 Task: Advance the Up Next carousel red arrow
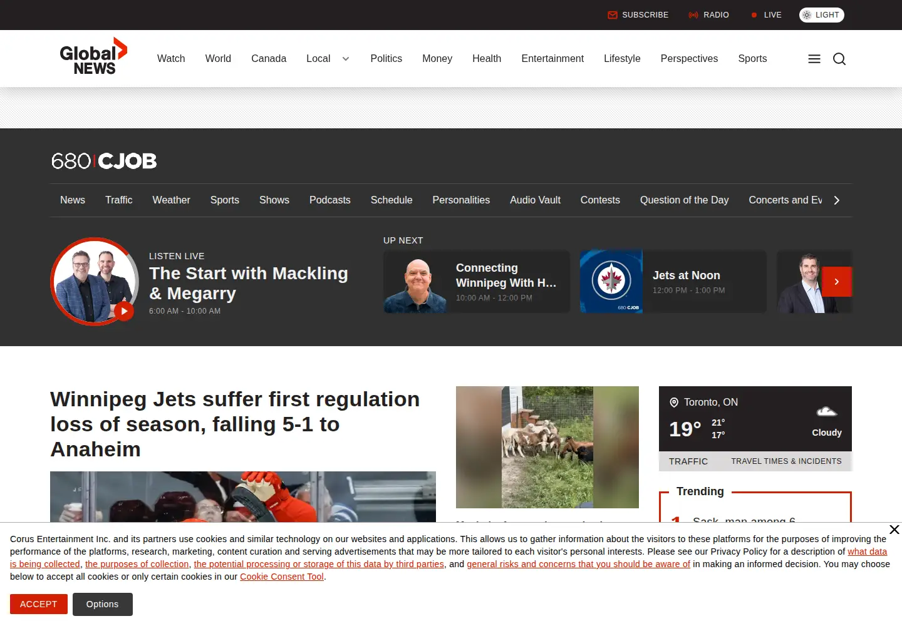[x=836, y=282]
